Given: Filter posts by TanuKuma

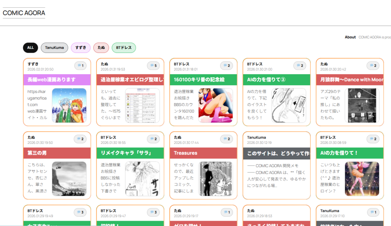Looking at the screenshot, I should 55,48.
